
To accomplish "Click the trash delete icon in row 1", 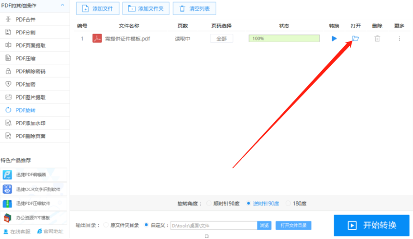I will 377,39.
